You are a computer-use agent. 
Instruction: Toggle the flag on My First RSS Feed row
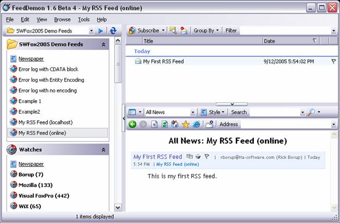333,61
